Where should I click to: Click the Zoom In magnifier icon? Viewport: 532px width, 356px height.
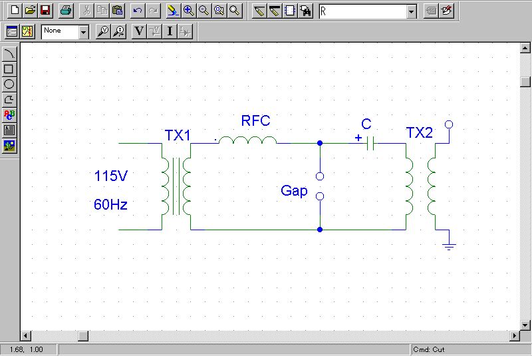pyautogui.click(x=188, y=11)
